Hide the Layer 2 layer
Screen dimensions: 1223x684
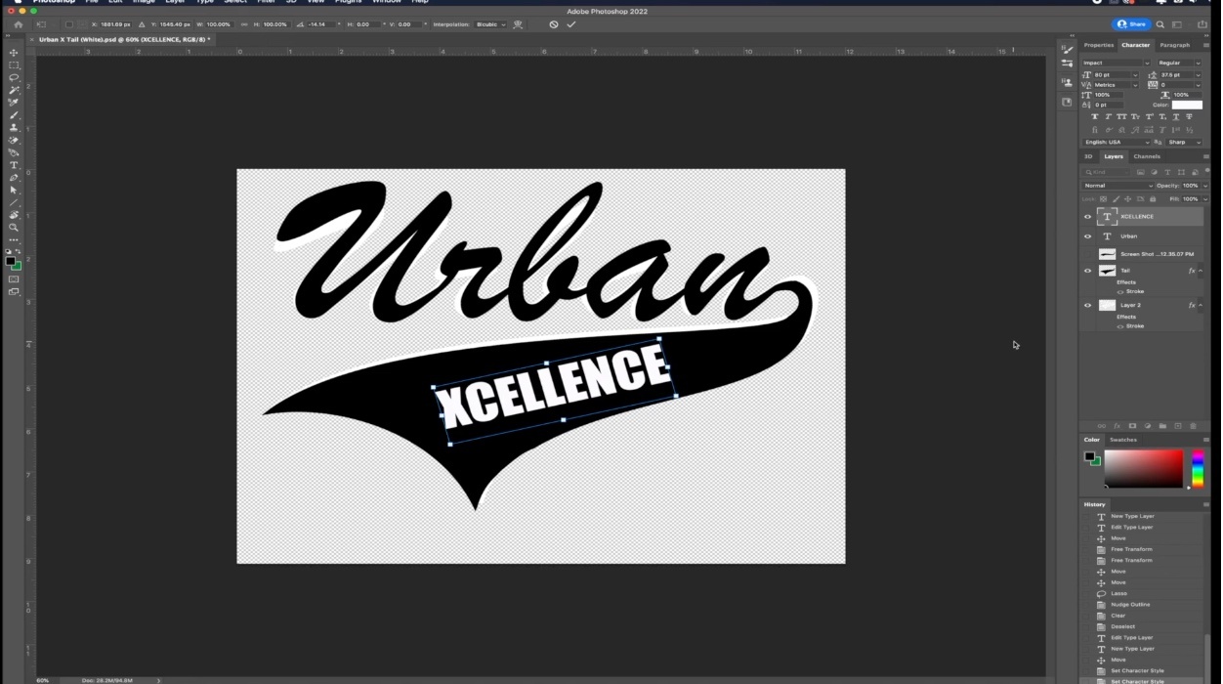pos(1087,305)
